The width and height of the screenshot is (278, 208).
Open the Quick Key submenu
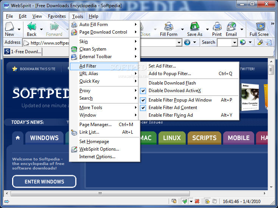pyautogui.click(x=105, y=81)
